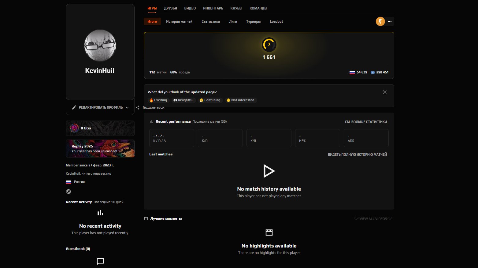Click the share profile icon
Viewport: 478px width, 268px height.
point(138,107)
